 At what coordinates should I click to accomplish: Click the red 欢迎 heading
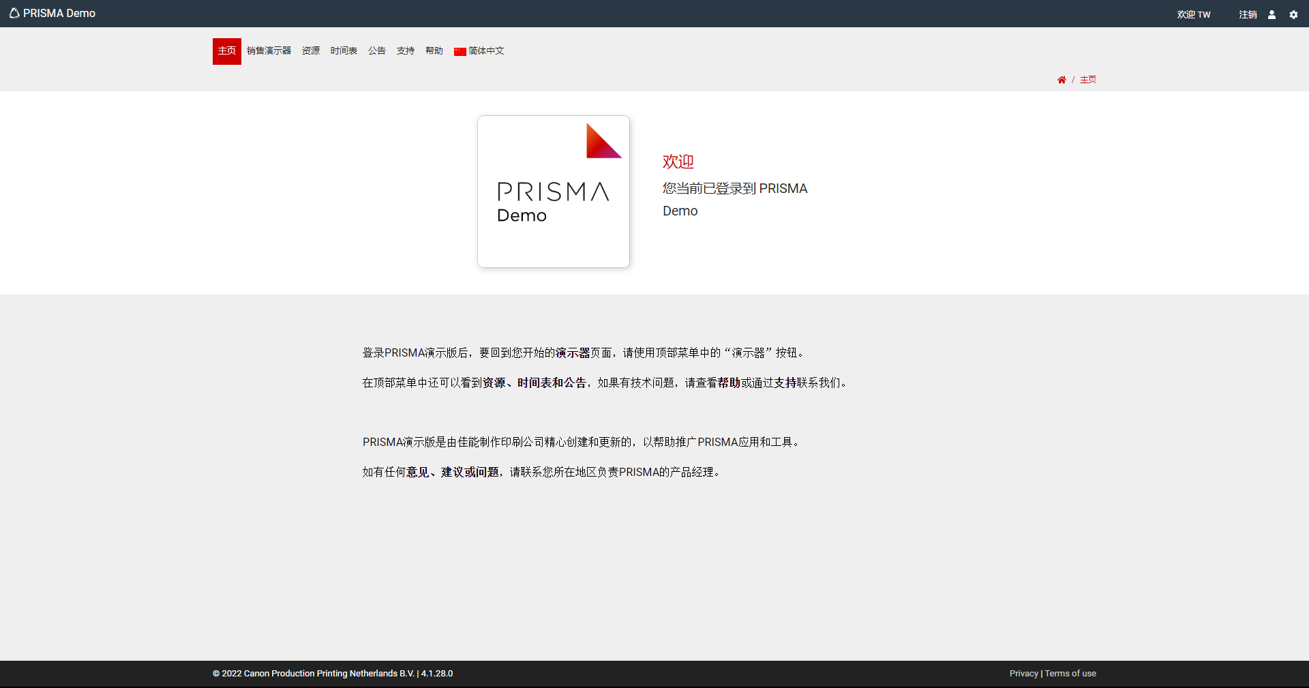coord(678,162)
